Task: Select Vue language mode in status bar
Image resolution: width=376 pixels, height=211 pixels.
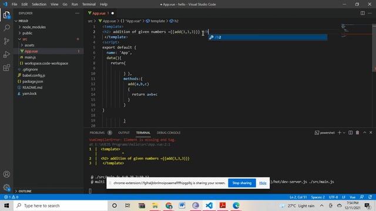Action: pos(352,197)
